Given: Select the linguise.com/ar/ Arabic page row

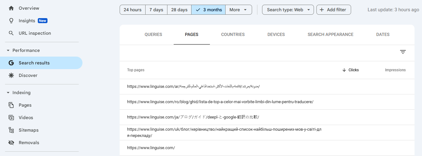Looking at the screenshot, I should [267, 87].
